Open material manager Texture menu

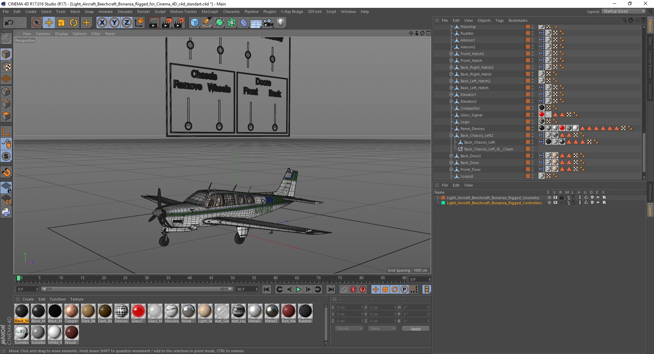tap(77, 299)
